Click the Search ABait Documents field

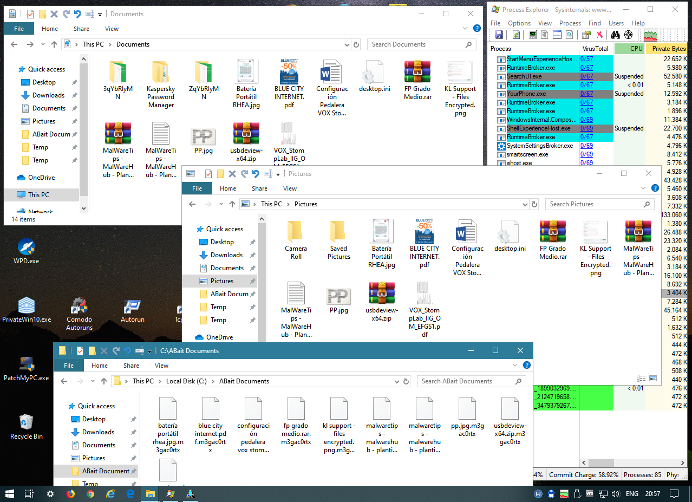tap(466, 381)
